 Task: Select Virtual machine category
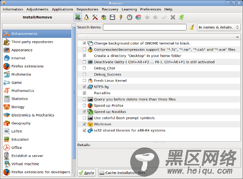(x=37, y=164)
